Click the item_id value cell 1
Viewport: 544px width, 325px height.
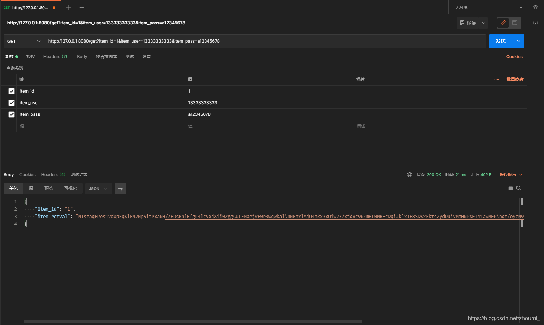tap(269, 91)
